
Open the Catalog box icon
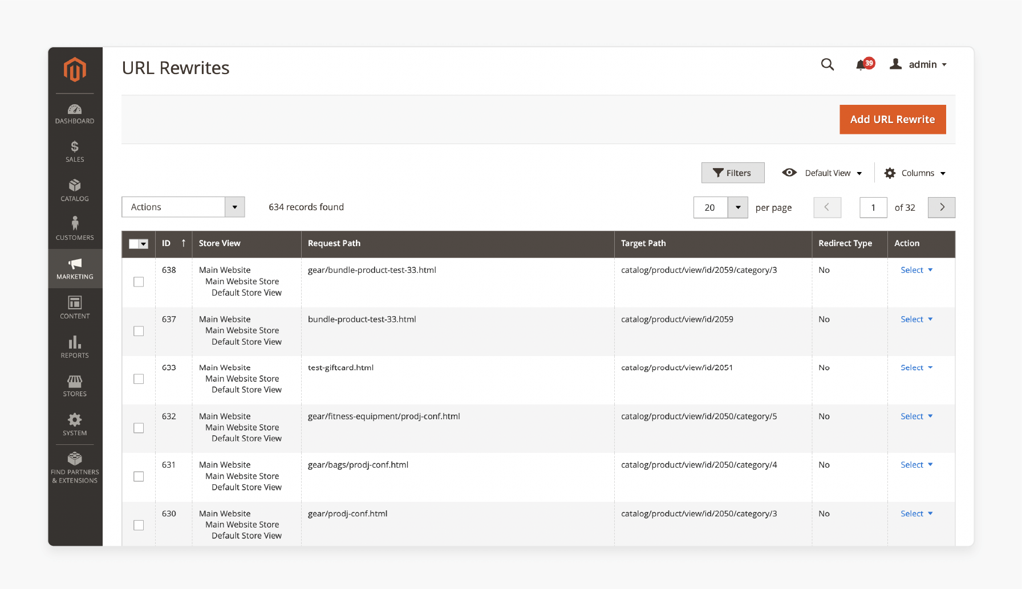click(x=75, y=185)
